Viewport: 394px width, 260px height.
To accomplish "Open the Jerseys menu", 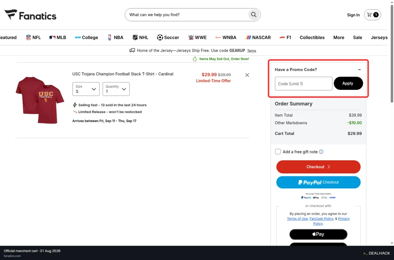I will tap(379, 37).
